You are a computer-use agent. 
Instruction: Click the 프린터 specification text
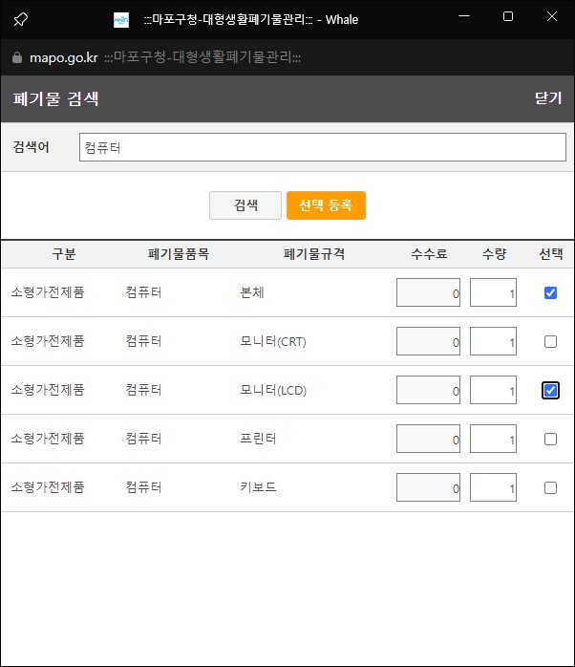pyautogui.click(x=258, y=439)
